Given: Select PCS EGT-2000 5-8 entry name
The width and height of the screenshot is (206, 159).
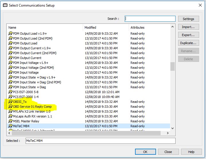Looking at the screenshot, I should click(26, 92).
